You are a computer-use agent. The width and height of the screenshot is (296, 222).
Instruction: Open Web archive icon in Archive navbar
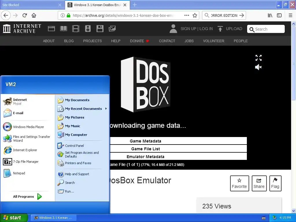pyautogui.click(x=51, y=29)
